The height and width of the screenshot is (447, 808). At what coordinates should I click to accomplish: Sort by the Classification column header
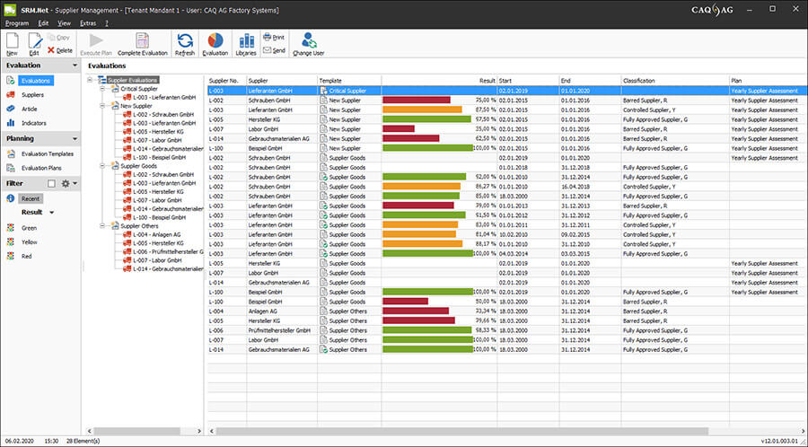click(x=639, y=80)
